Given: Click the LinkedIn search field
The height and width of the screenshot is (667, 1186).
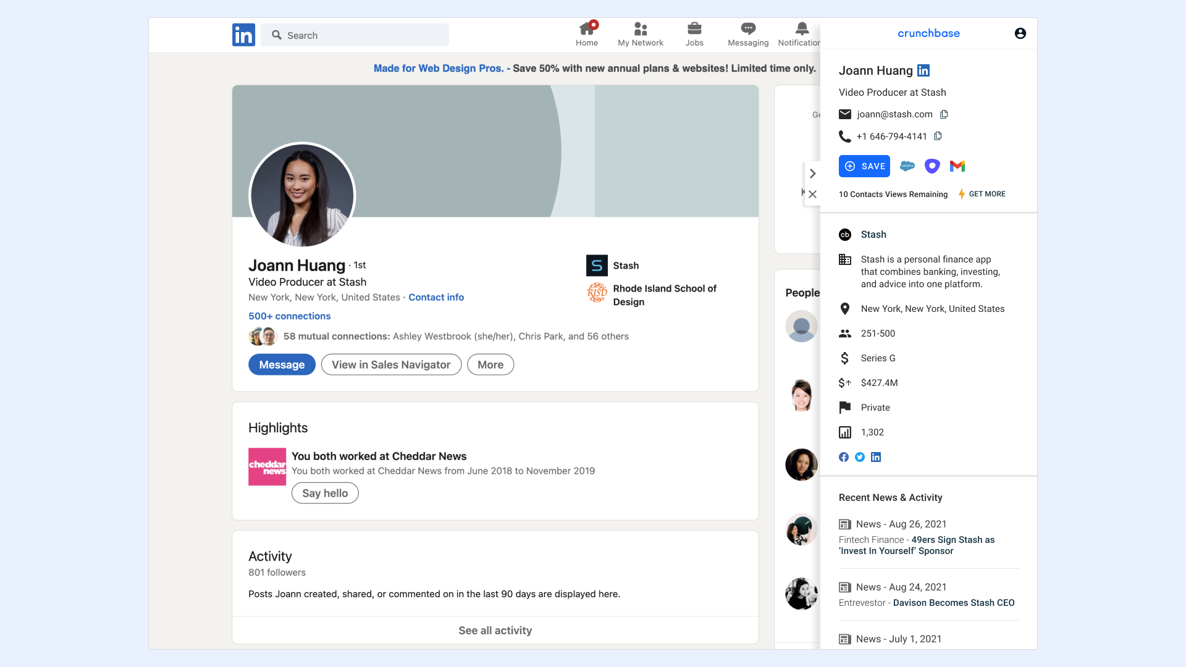Looking at the screenshot, I should coord(355,35).
